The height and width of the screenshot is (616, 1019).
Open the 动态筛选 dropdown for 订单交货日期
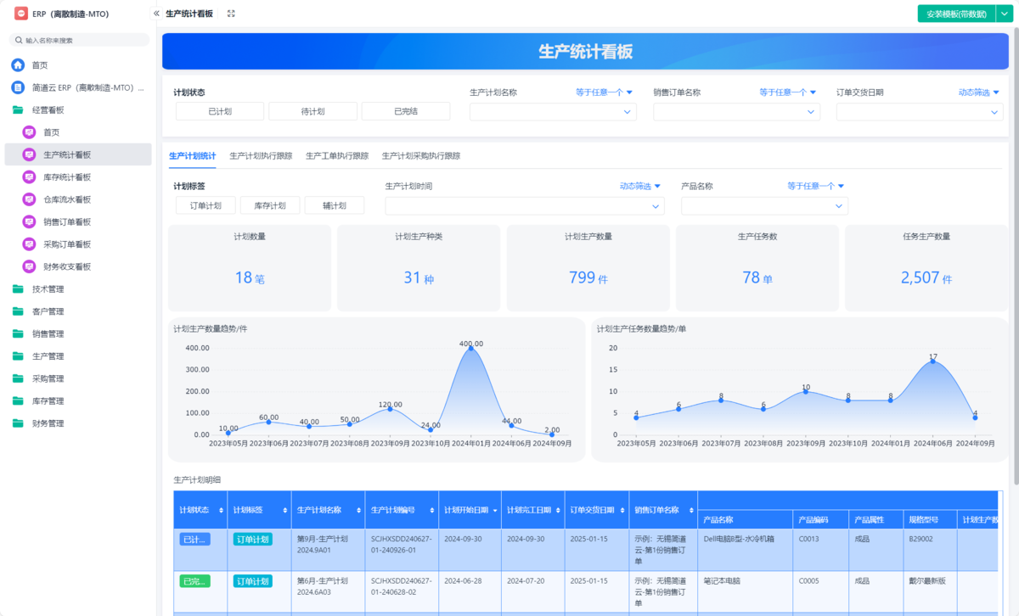click(x=978, y=92)
